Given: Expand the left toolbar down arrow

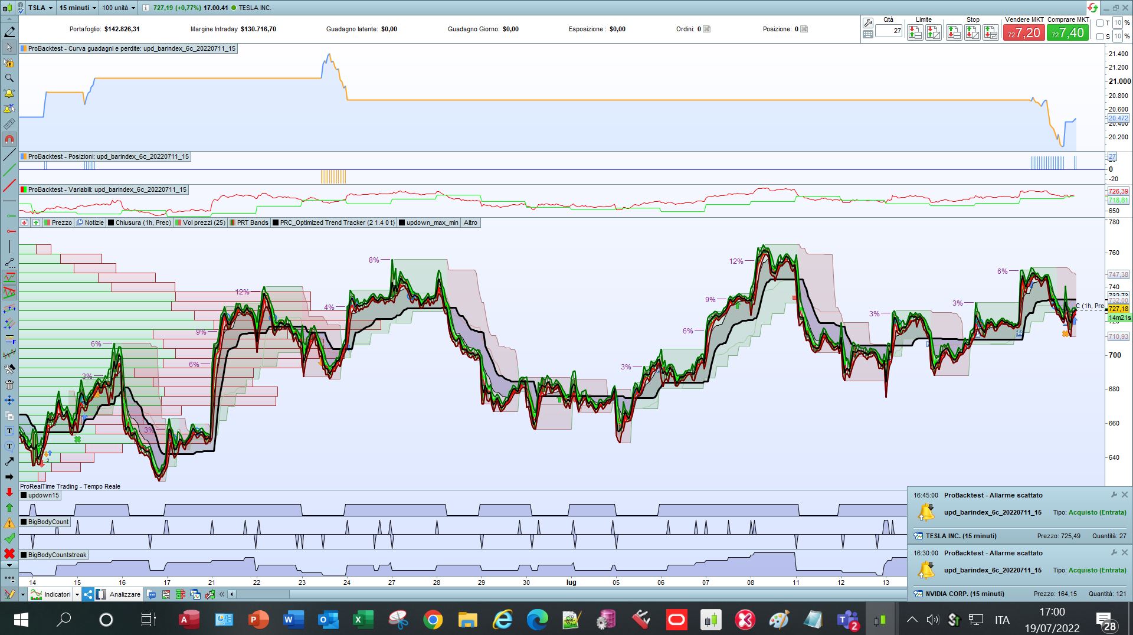Looking at the screenshot, I should [x=9, y=566].
